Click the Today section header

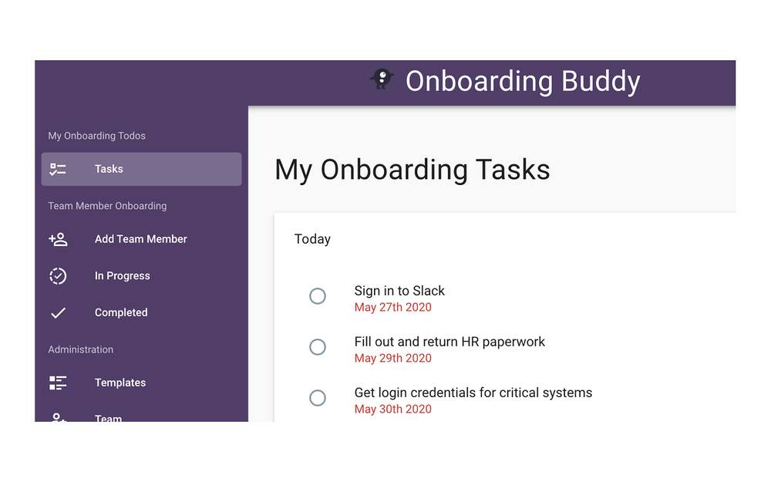(312, 239)
